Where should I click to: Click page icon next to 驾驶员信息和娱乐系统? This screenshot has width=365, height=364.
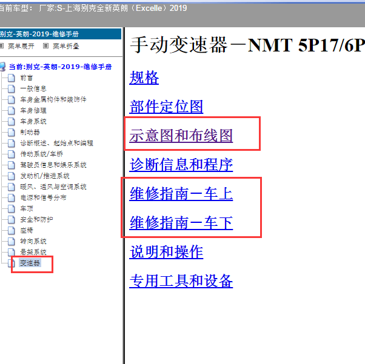tap(11, 165)
